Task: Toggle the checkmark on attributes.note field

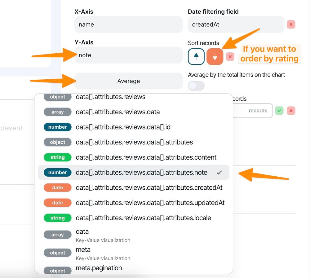Action: [x=219, y=172]
